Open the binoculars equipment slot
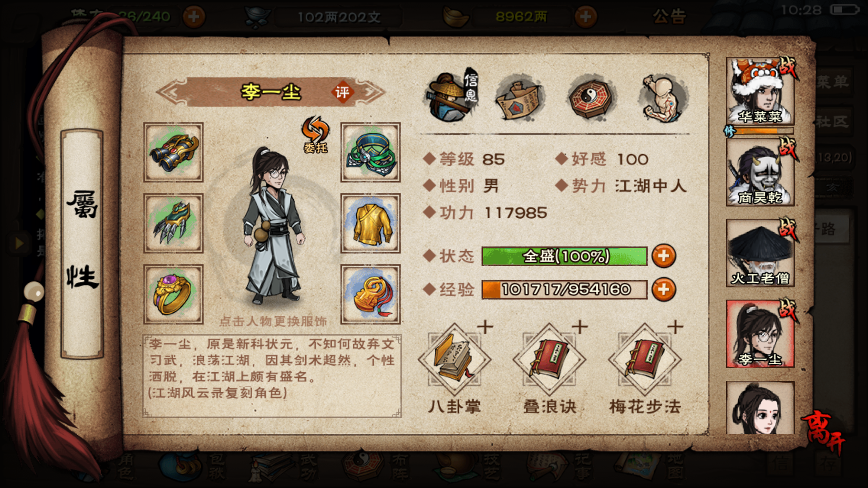The width and height of the screenshot is (868, 488). 173,152
